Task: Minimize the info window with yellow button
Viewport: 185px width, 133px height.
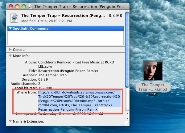Action: click(x=17, y=6)
